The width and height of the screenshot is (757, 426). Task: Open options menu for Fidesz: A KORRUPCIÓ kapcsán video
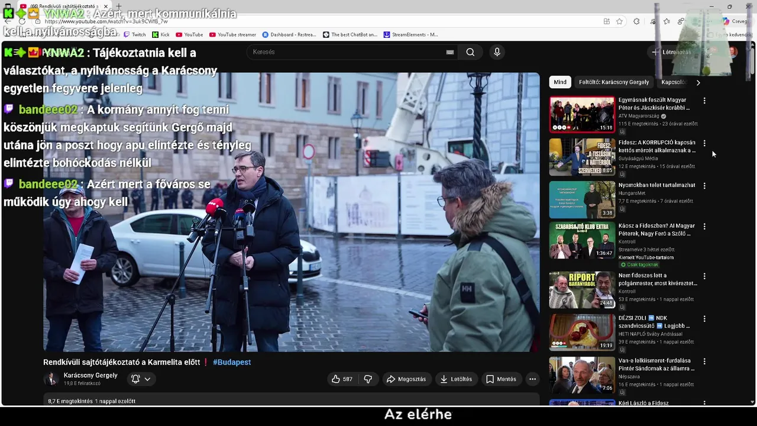click(x=704, y=143)
